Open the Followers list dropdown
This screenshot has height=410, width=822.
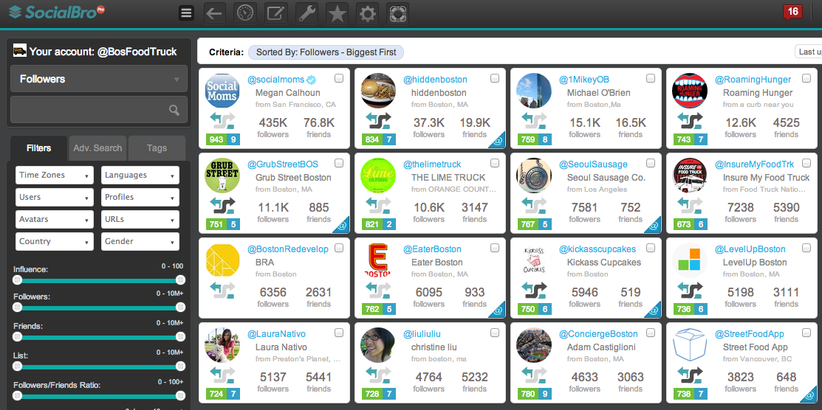(99, 79)
